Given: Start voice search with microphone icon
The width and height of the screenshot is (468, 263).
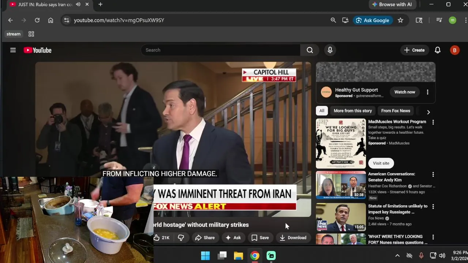Looking at the screenshot, I should [330, 50].
